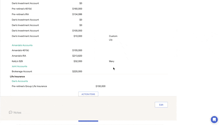Click Pre-retiree's IRA account entry
The width and height of the screenshot is (219, 125).
pos(20,14)
